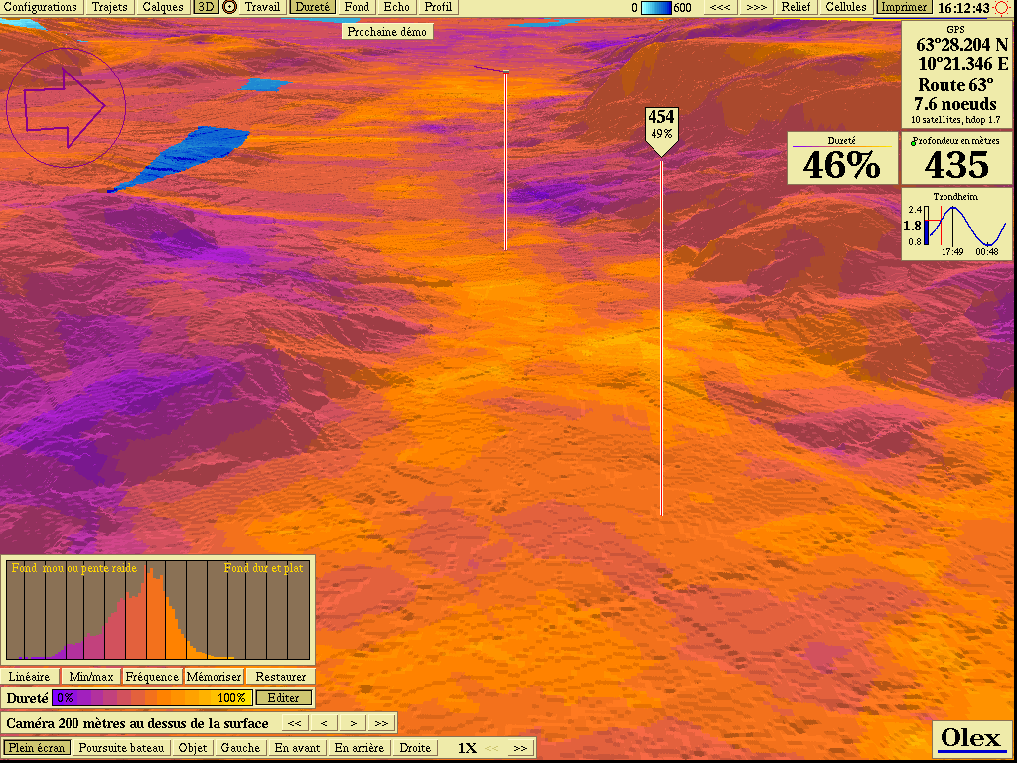Switch to the Echo view

(x=396, y=7)
